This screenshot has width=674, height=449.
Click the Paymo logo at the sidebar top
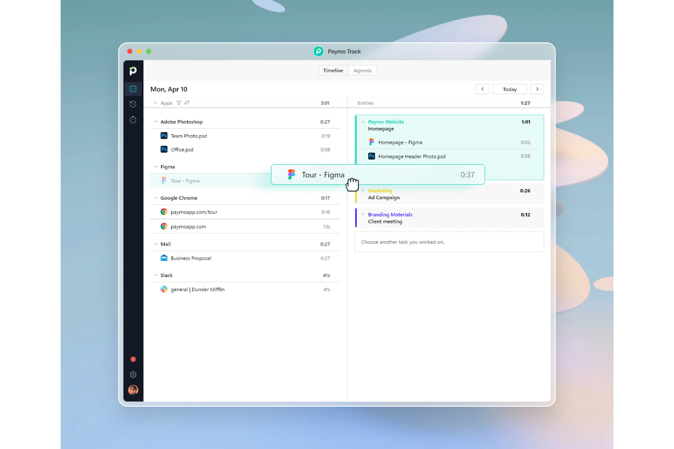point(133,71)
